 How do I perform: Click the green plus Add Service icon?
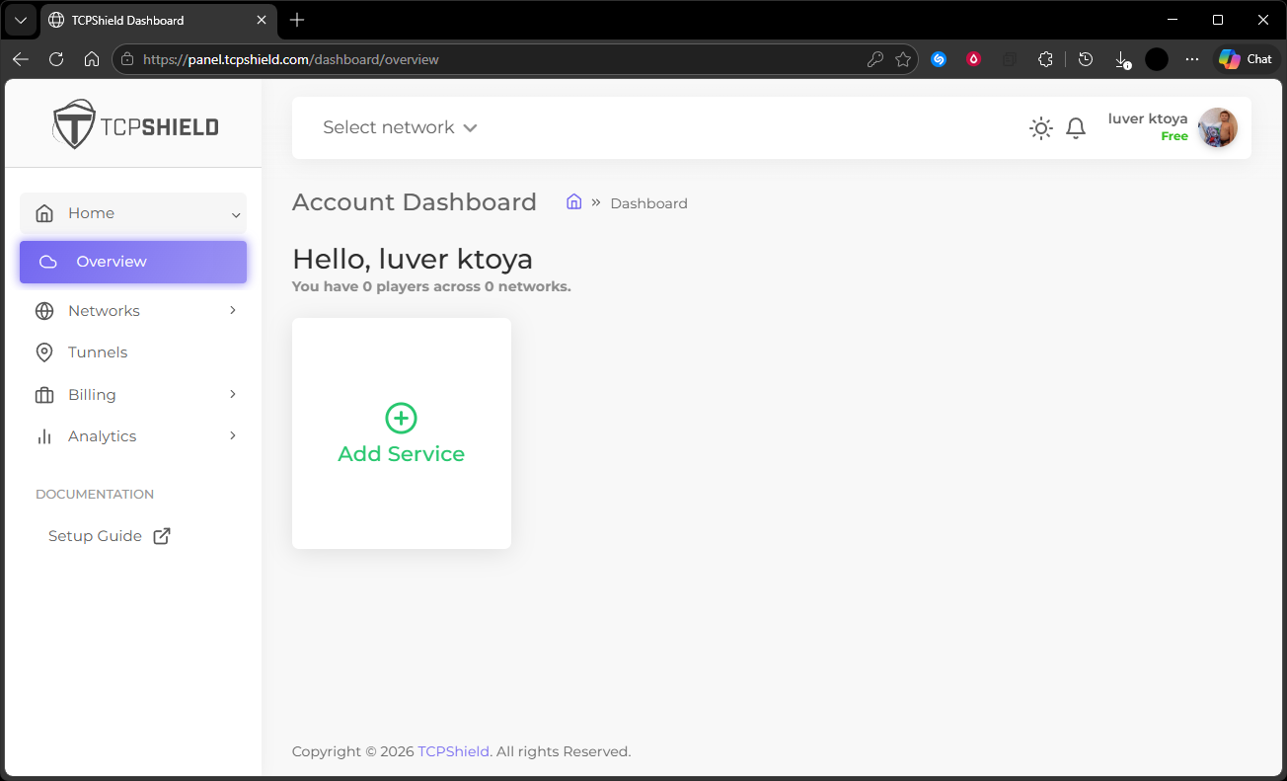click(x=401, y=418)
